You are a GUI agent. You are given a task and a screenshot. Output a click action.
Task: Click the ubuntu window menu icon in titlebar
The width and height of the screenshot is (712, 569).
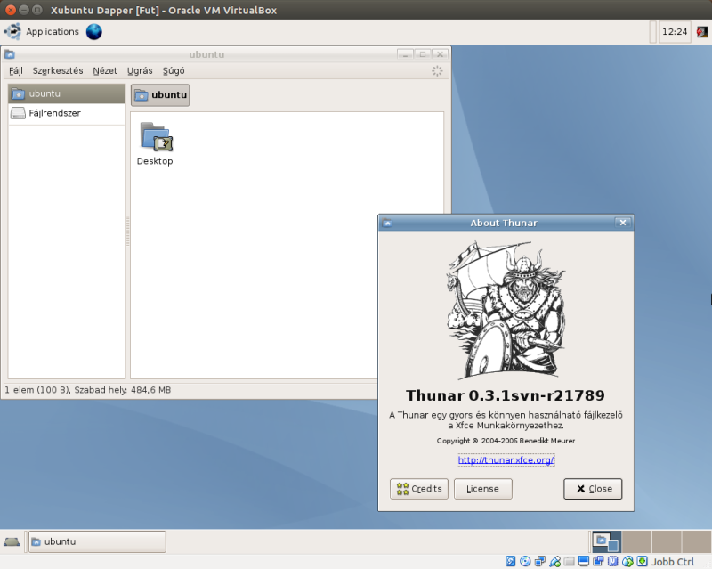10,54
